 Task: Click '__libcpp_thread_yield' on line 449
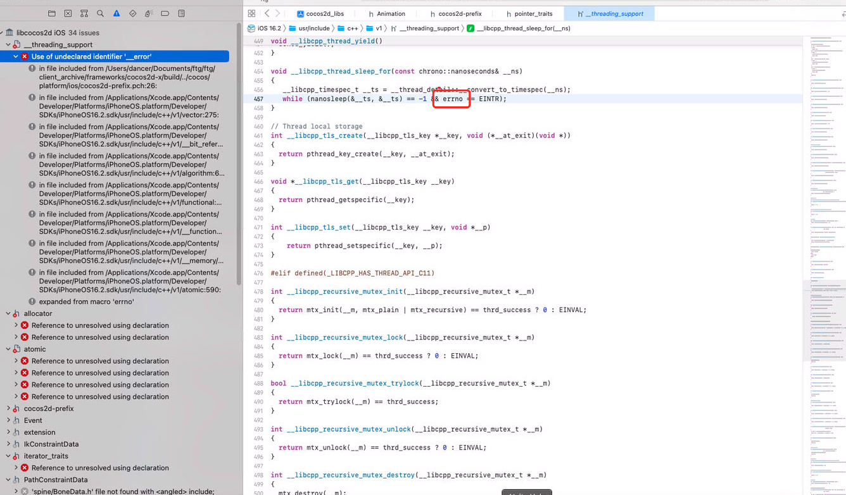[332, 41]
